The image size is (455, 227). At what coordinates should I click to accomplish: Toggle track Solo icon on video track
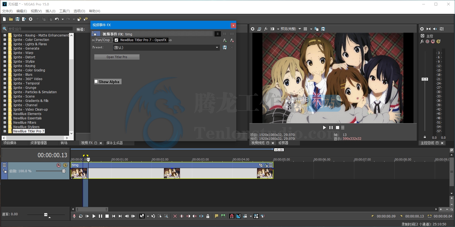click(65, 165)
